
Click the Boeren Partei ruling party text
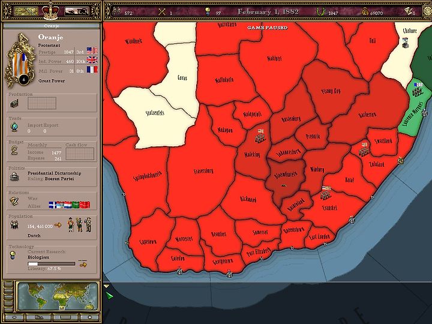59,179
